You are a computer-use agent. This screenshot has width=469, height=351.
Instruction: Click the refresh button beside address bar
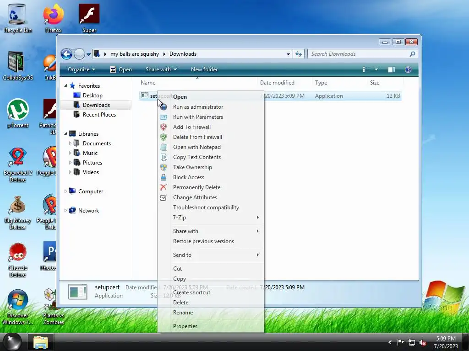[299, 54]
